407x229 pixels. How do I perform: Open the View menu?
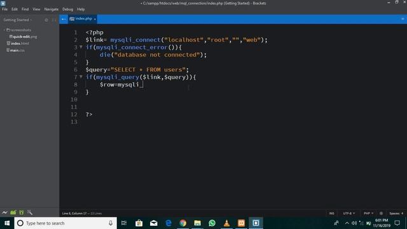(36, 9)
